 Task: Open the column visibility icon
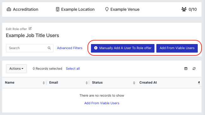pos(186,68)
